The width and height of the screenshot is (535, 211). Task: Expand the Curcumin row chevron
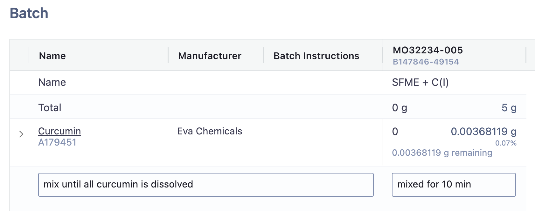pyautogui.click(x=21, y=134)
